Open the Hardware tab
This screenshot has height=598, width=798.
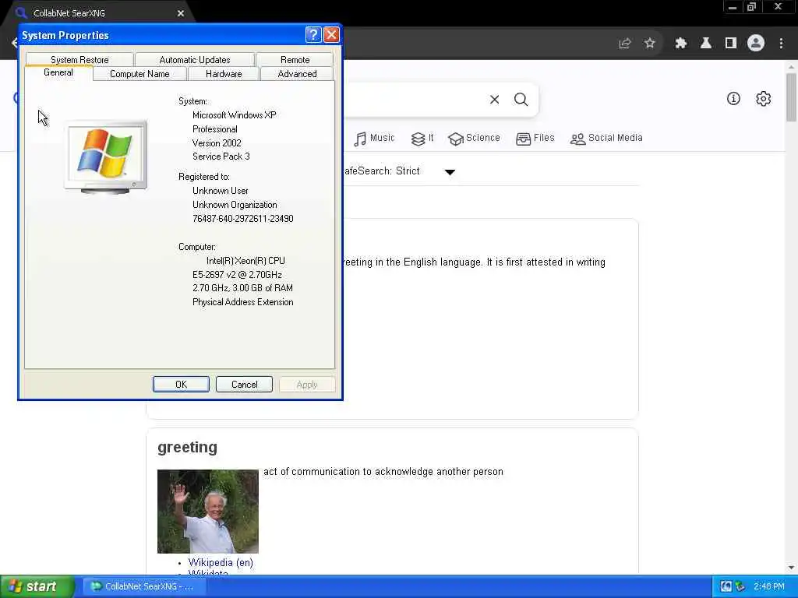tap(224, 74)
